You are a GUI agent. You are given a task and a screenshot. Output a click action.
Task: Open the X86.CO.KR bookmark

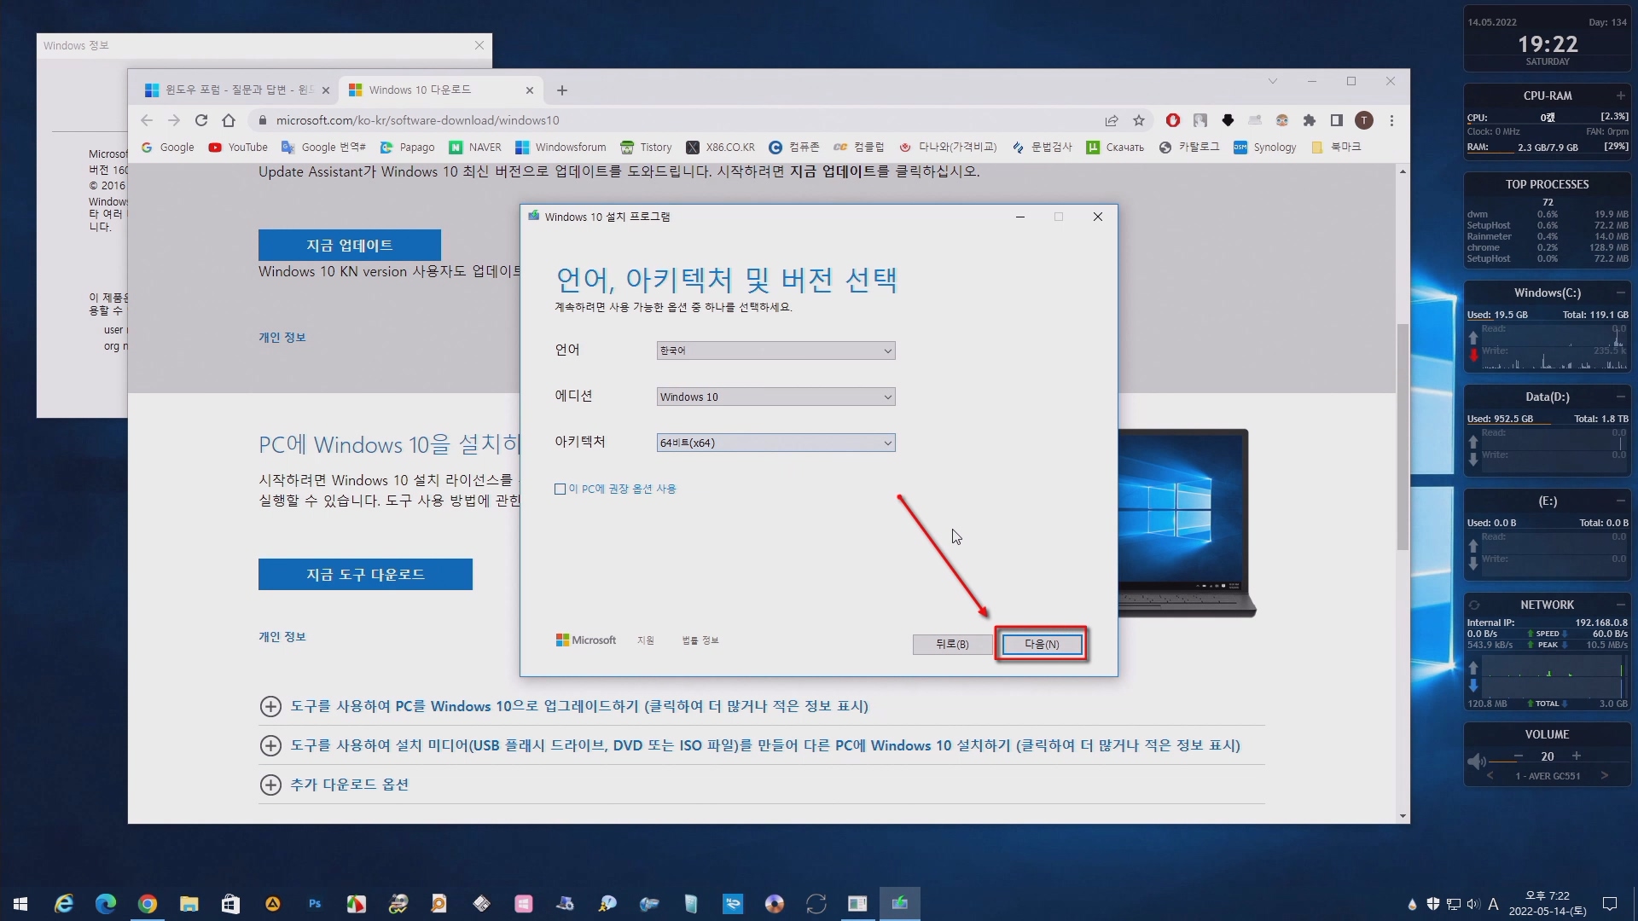click(x=721, y=147)
